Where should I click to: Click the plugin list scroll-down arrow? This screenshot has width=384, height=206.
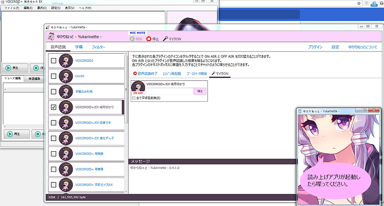[126, 192]
